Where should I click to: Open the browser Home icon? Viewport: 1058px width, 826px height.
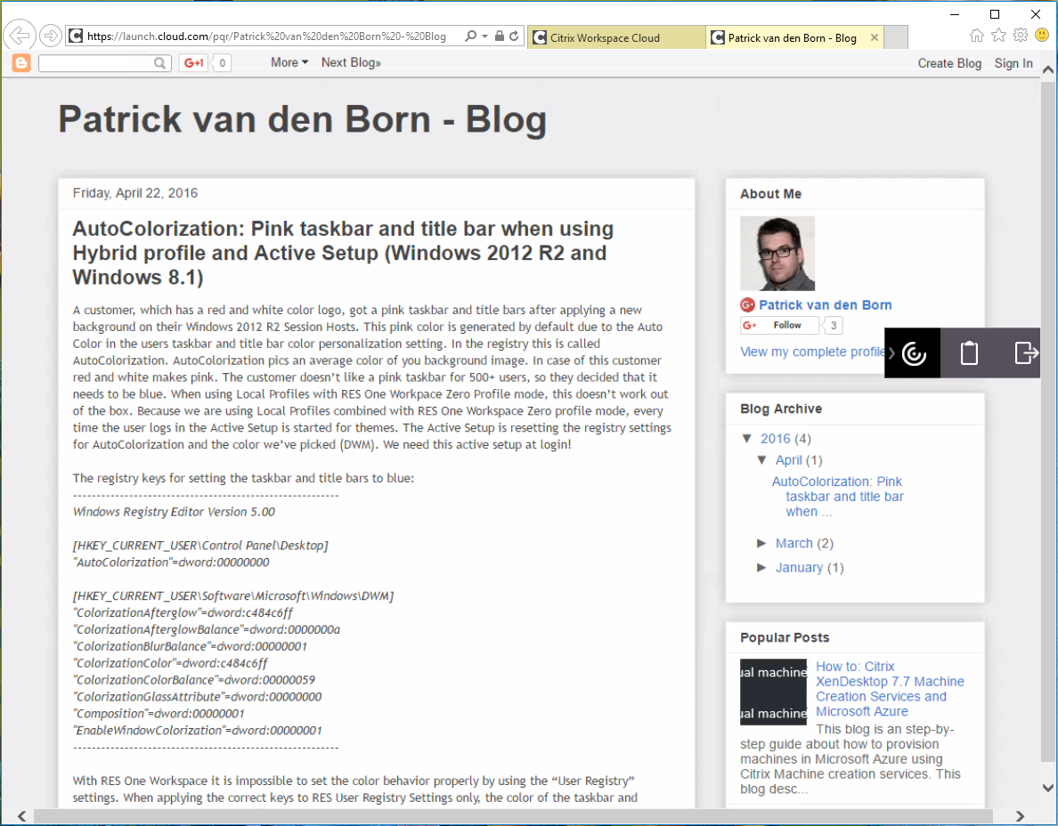pyautogui.click(x=976, y=35)
